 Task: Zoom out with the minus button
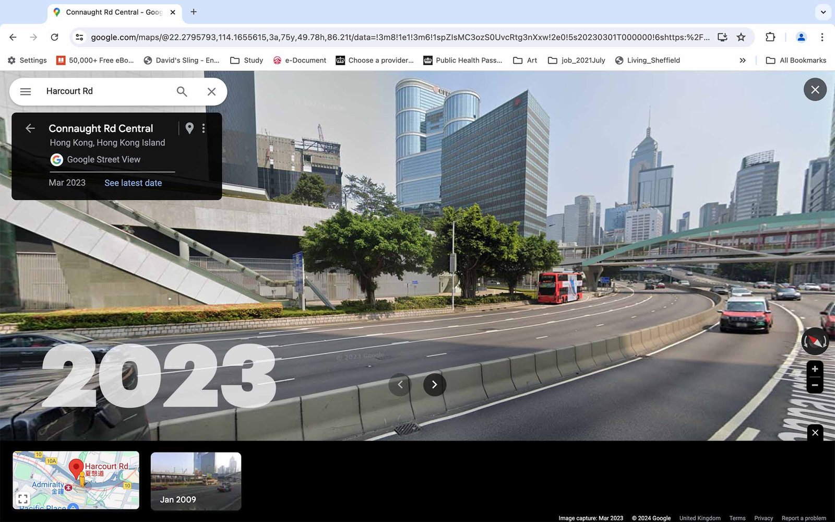tap(815, 385)
